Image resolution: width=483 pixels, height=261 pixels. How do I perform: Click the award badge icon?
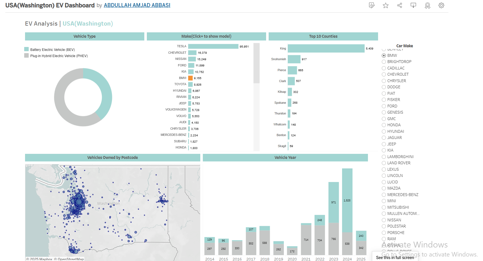pos(427,5)
